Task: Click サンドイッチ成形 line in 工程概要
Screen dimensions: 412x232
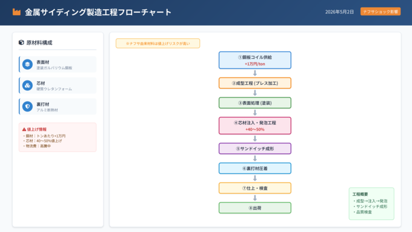Action: 370,207
